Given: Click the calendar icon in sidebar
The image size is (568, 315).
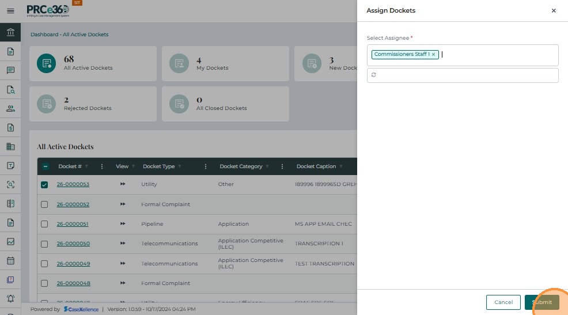Looking at the screenshot, I should click(x=10, y=260).
